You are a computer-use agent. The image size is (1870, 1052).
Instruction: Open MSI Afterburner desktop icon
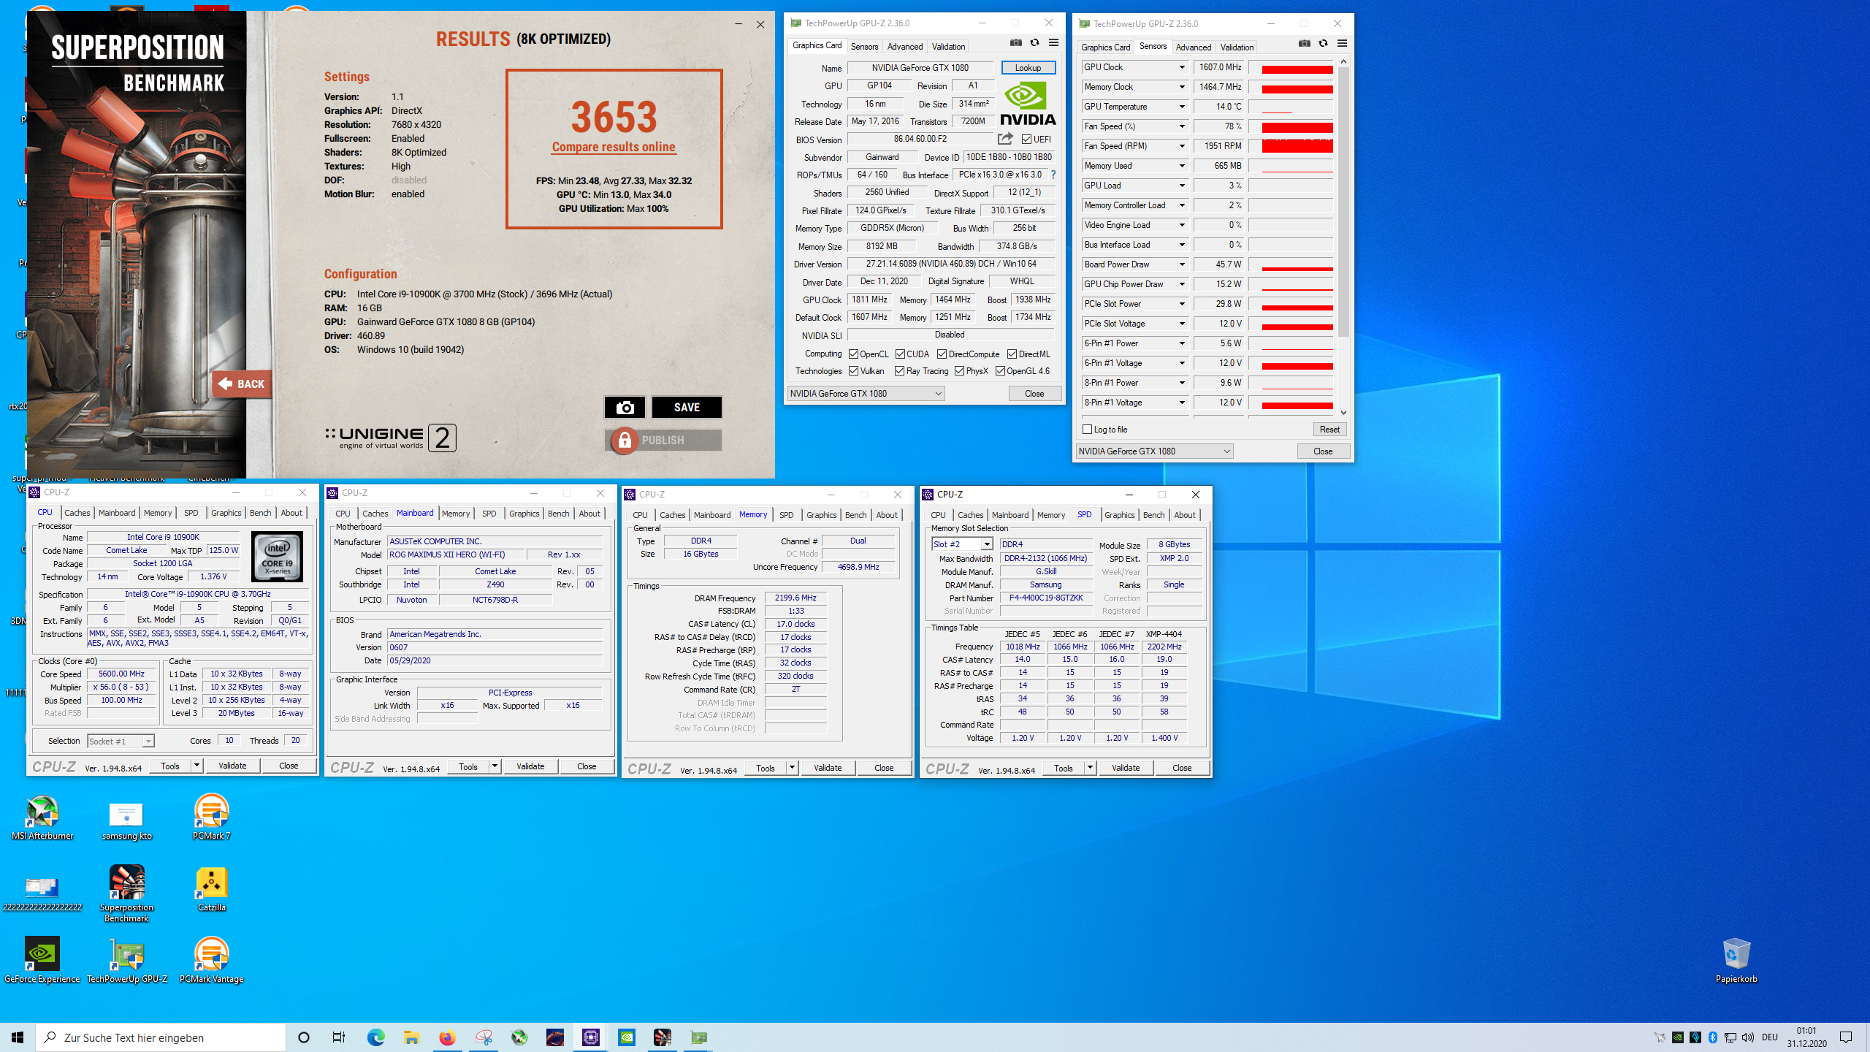(x=42, y=817)
